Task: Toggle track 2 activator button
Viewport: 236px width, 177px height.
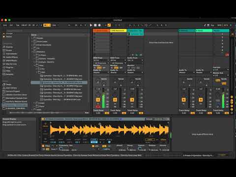Action: (115, 100)
